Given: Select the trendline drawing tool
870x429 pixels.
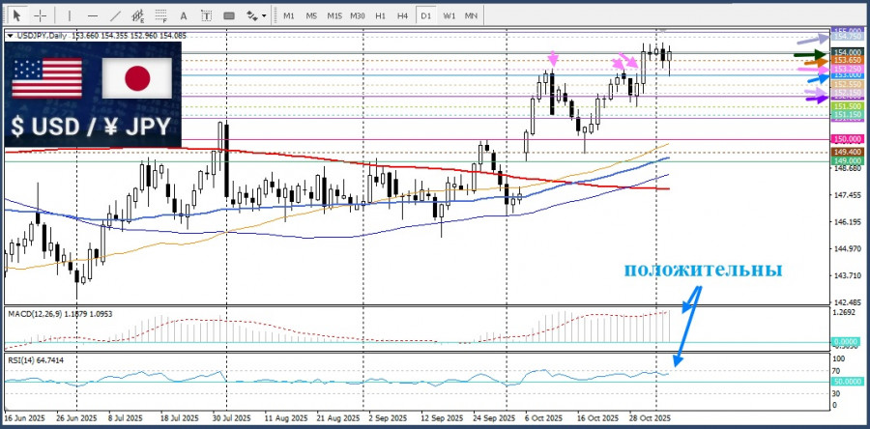Looking at the screenshot, I should [116, 15].
